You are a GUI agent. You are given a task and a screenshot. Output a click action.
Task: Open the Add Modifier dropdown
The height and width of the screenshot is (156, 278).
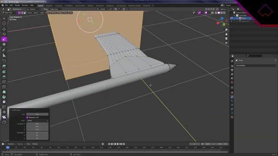click(x=256, y=65)
